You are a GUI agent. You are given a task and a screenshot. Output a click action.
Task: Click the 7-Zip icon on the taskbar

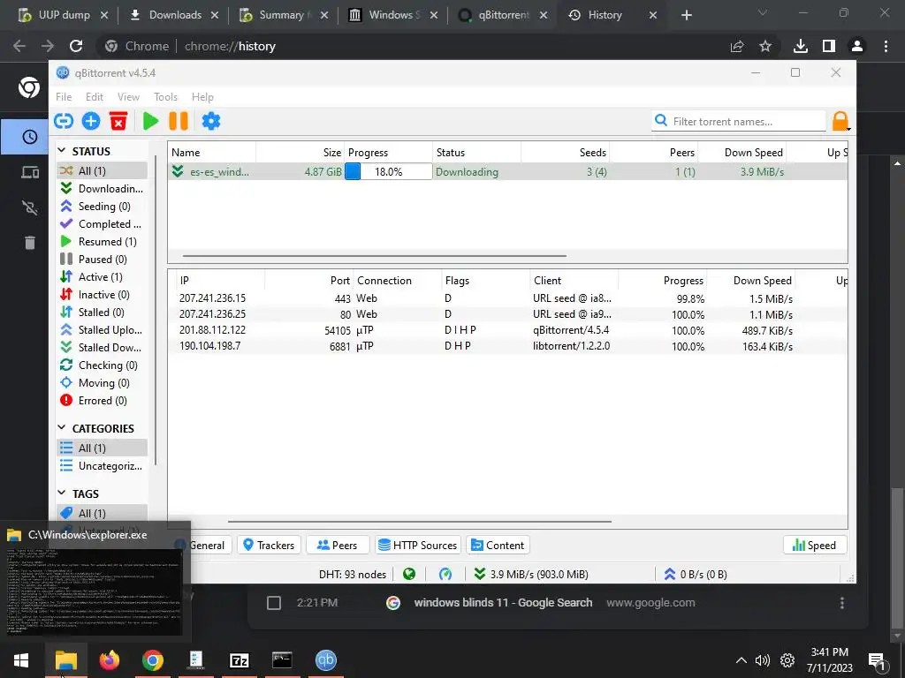(239, 660)
